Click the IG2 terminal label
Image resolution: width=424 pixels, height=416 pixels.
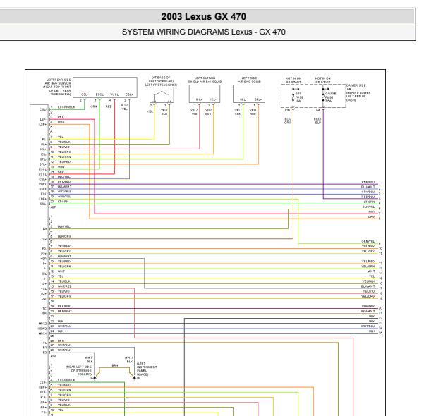[44, 239]
